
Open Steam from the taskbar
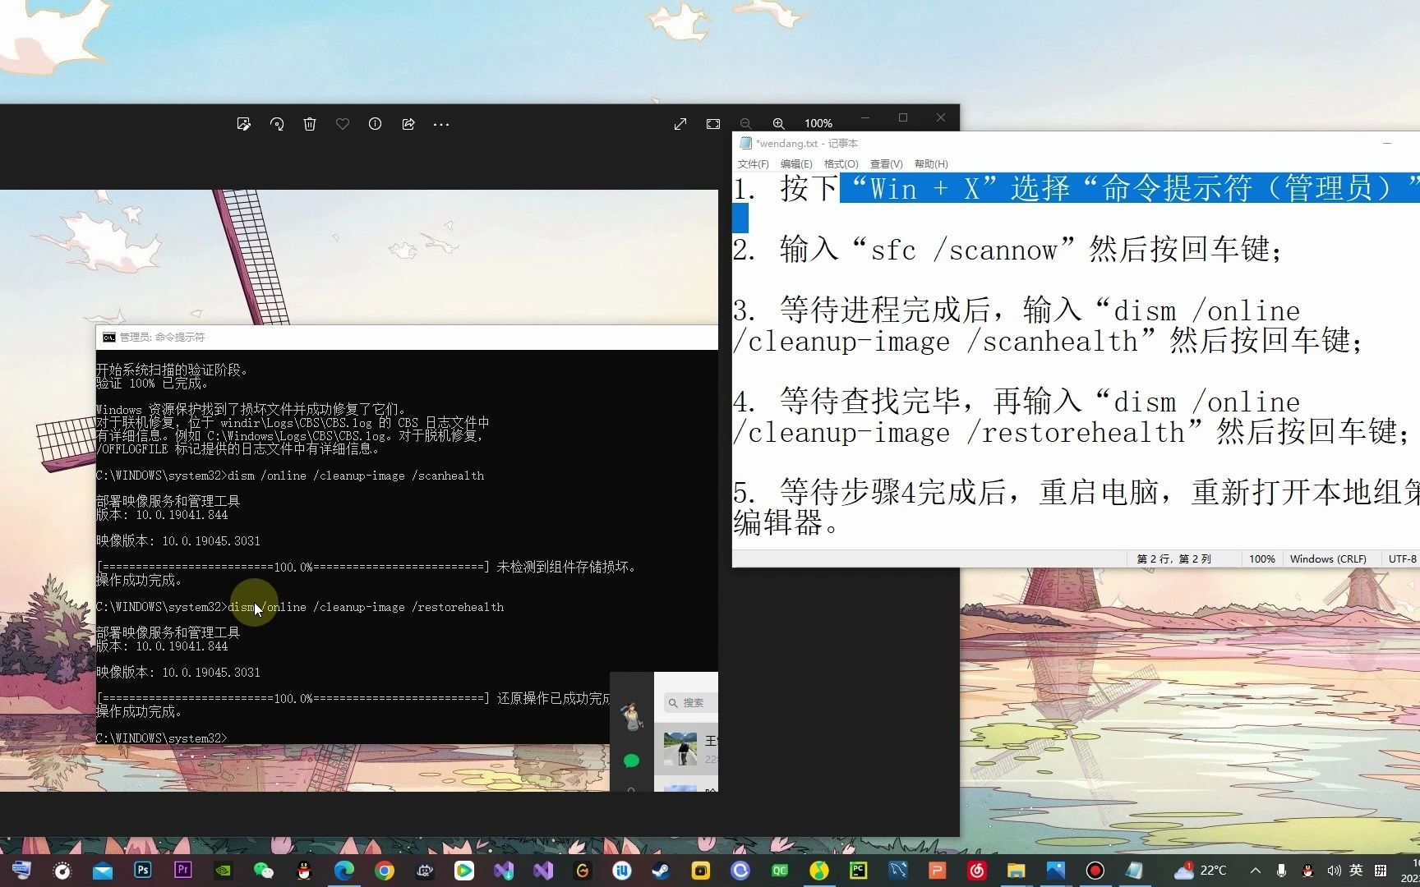(x=661, y=871)
